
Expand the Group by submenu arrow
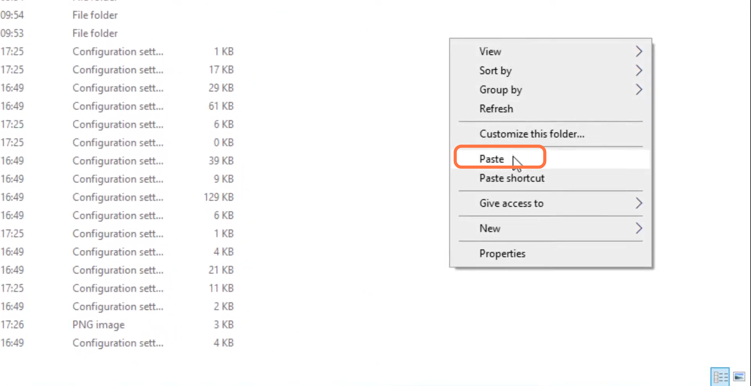click(639, 89)
